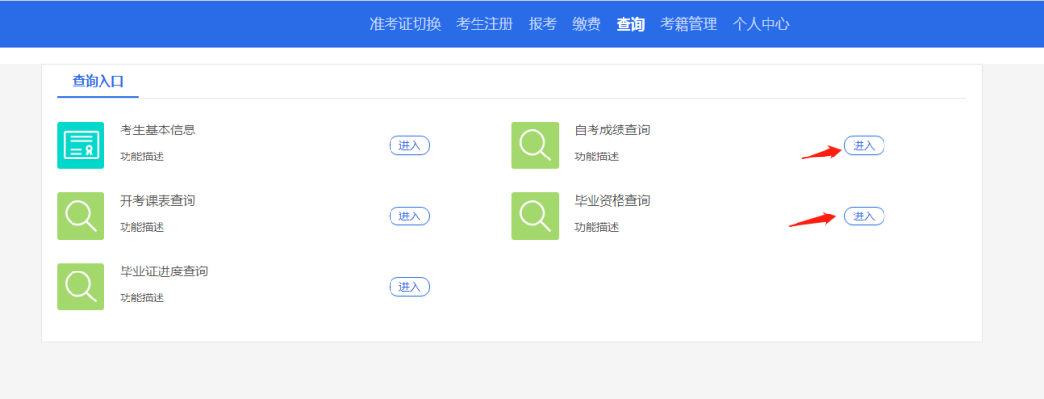Open 考籍管理 from the top menu
1044x399 pixels.
(x=688, y=24)
